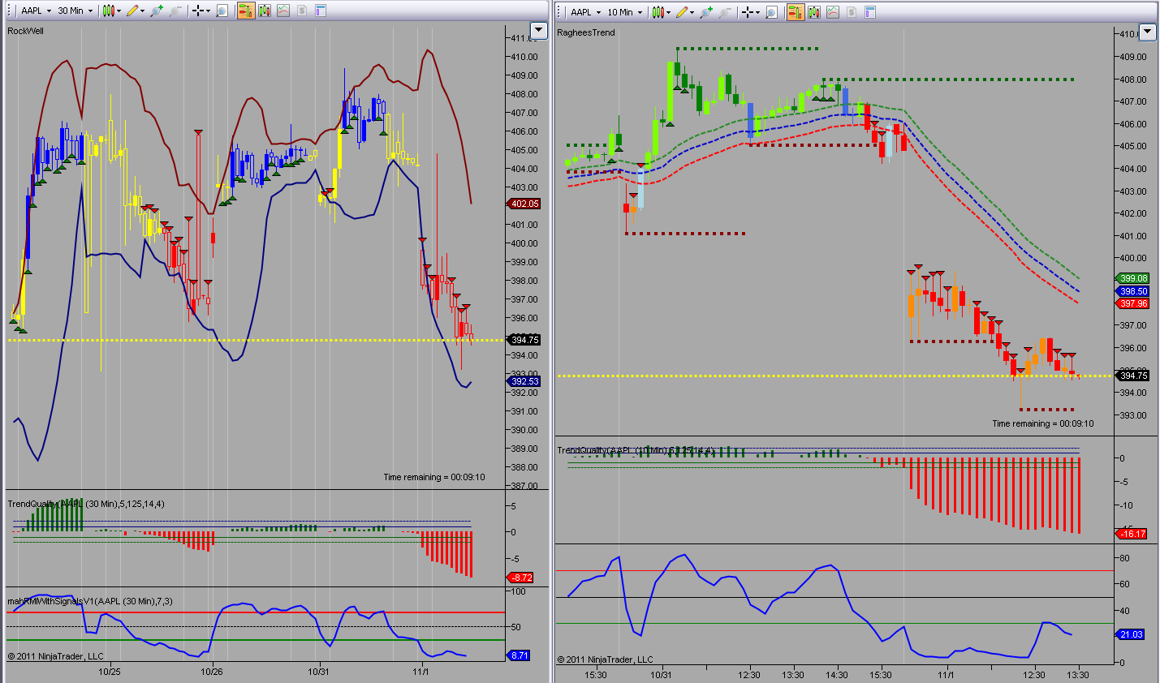Activate zoom frame in 30 Min chart toolbar
Image resolution: width=1160 pixels, height=683 pixels.
[x=222, y=11]
